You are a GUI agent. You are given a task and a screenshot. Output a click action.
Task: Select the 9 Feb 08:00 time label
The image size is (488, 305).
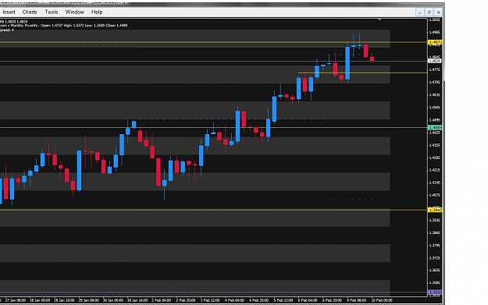[x=357, y=300]
